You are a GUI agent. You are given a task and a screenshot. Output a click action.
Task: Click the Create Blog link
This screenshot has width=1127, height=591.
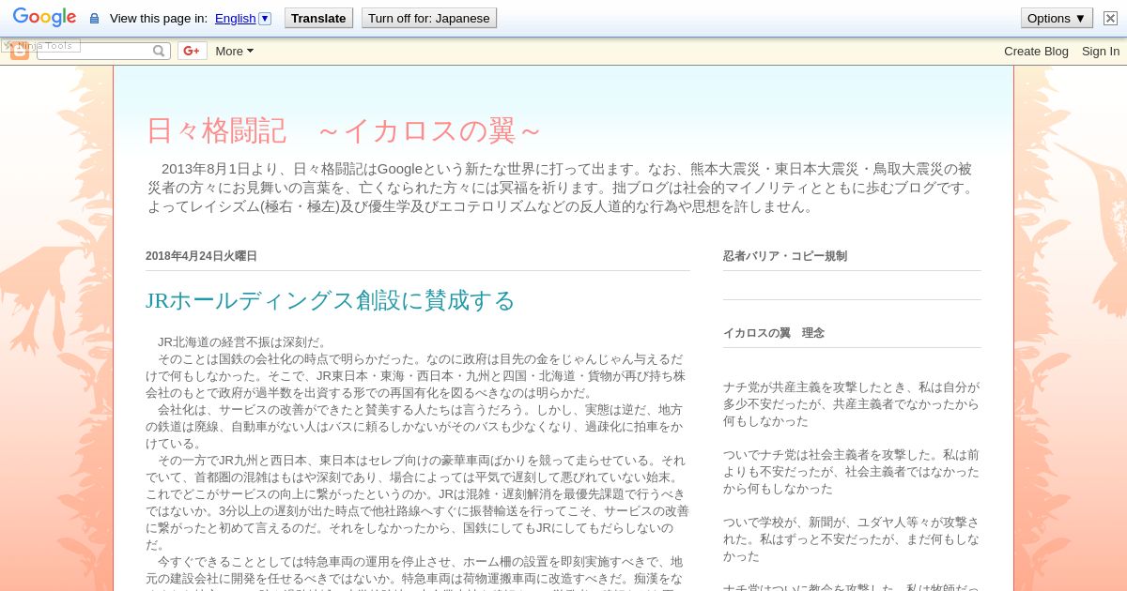[x=1036, y=51]
